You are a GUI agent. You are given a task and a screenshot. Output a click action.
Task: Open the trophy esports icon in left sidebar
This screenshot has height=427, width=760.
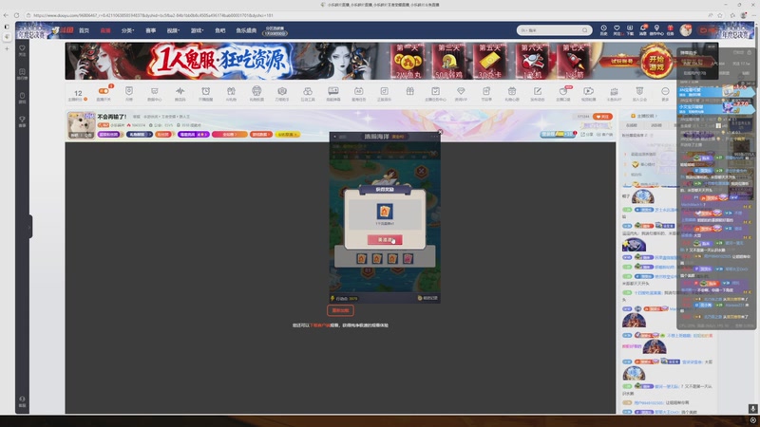click(x=22, y=121)
